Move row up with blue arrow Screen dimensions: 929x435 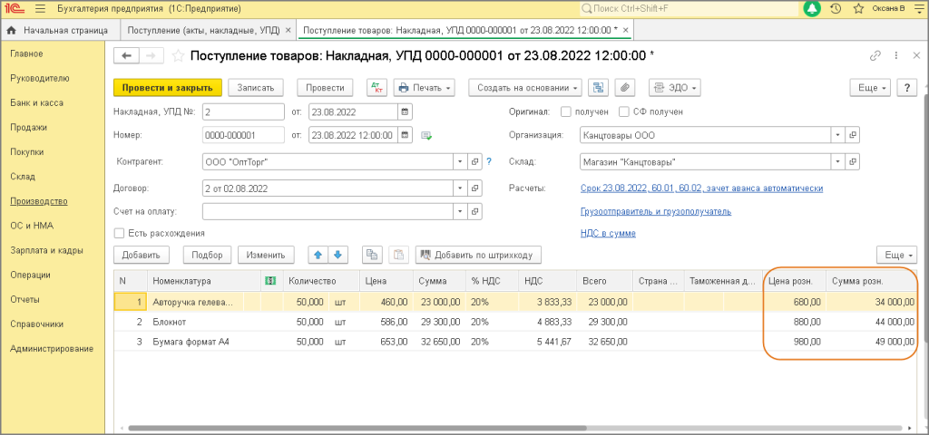pyautogui.click(x=318, y=255)
